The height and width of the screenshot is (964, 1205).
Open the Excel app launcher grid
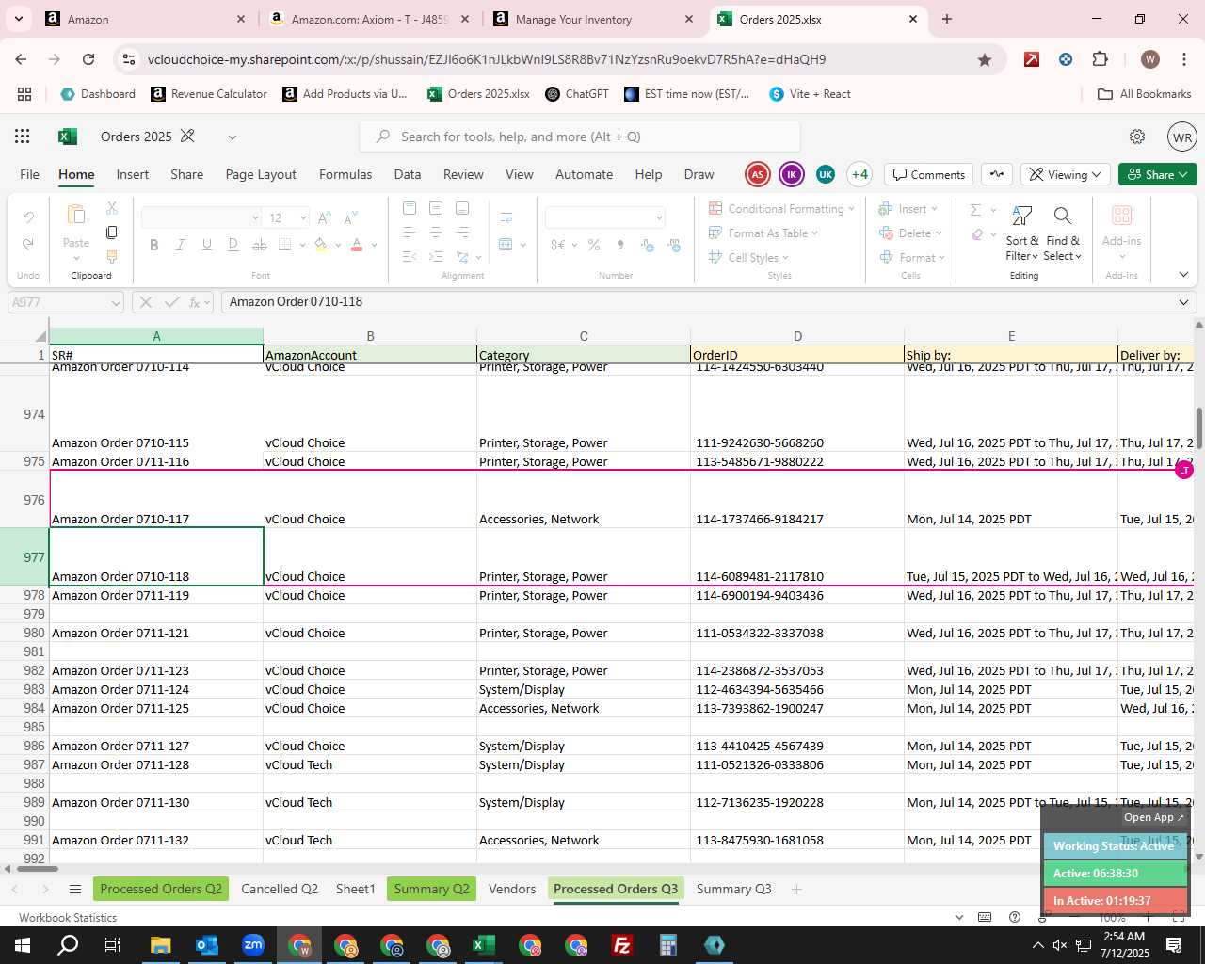[23, 137]
